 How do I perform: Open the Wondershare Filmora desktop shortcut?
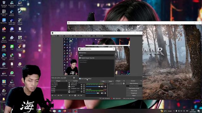click(12, 4)
